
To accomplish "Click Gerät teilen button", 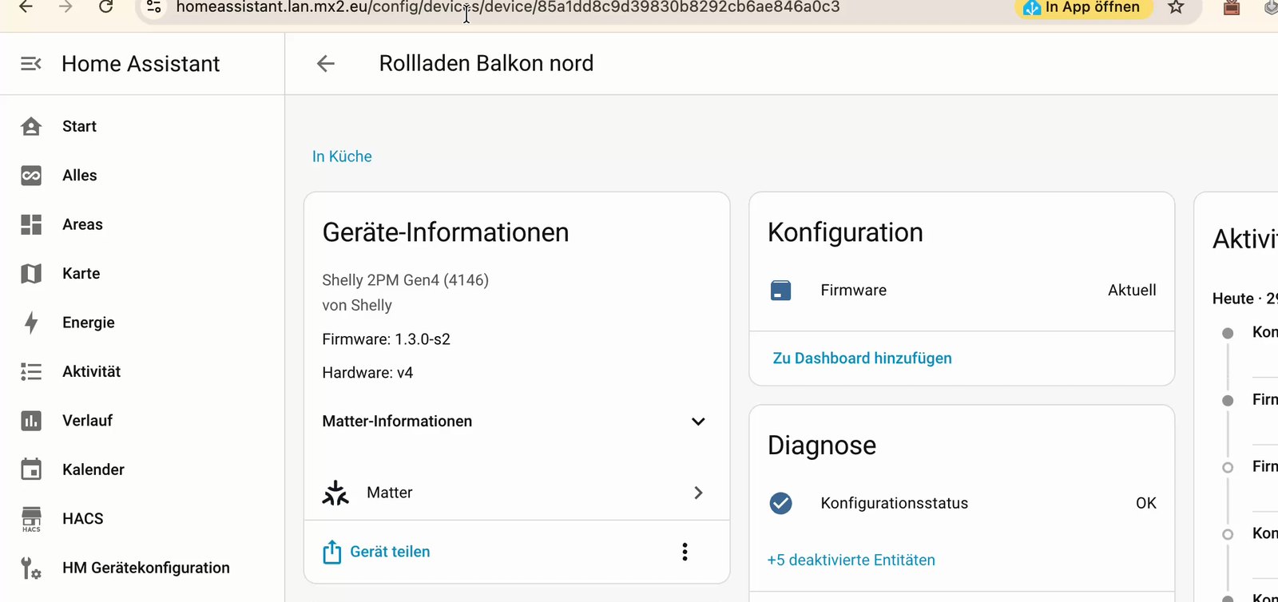I will coord(376,552).
